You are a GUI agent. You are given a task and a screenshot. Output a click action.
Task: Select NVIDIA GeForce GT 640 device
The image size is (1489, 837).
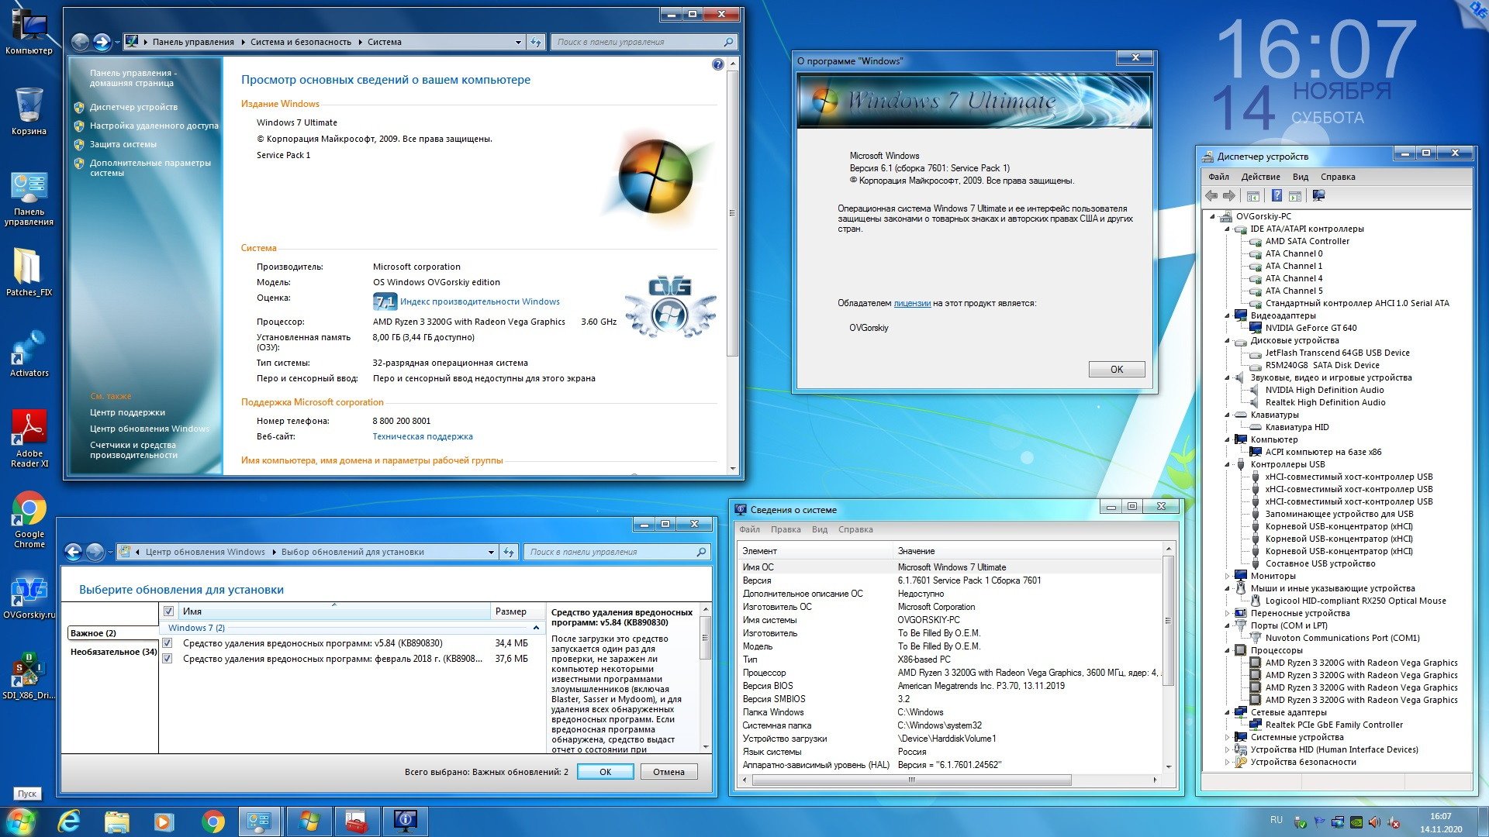click(x=1311, y=329)
